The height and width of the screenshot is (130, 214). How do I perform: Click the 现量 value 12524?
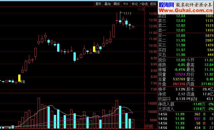tap(180, 74)
